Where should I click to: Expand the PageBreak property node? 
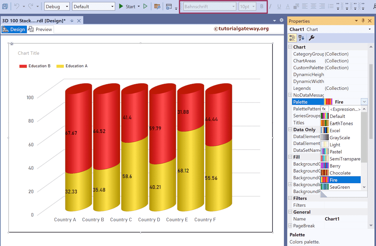(290, 226)
